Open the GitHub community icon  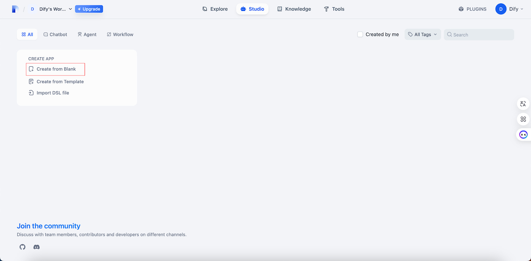[23, 247]
